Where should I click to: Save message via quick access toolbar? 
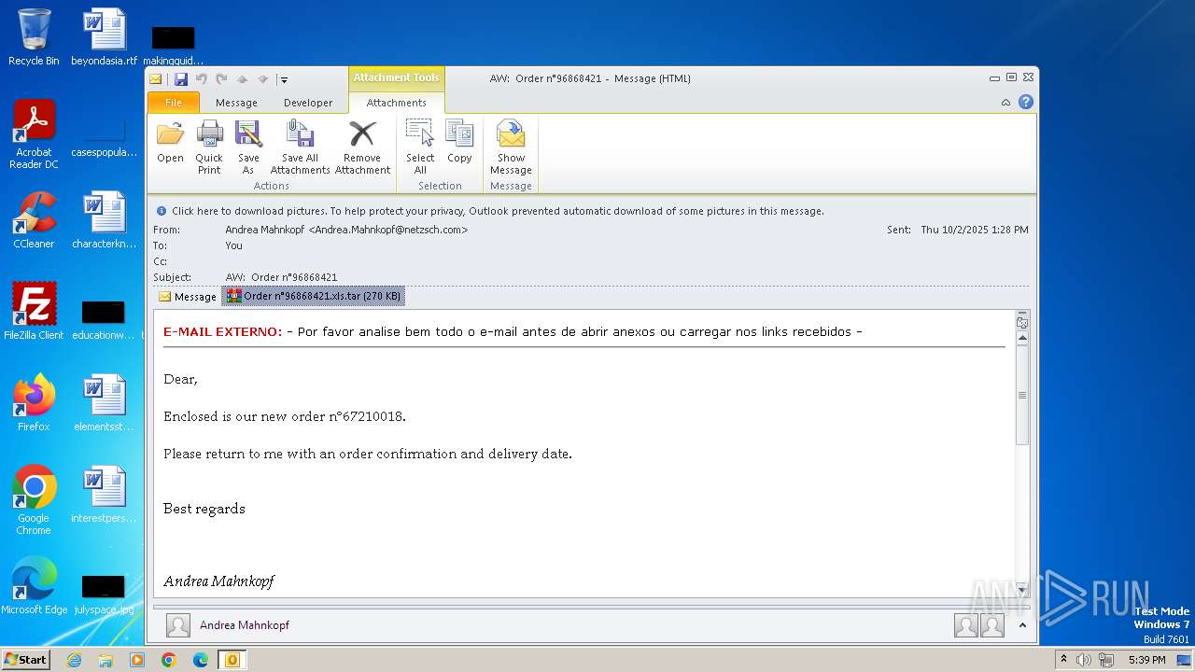pos(181,79)
